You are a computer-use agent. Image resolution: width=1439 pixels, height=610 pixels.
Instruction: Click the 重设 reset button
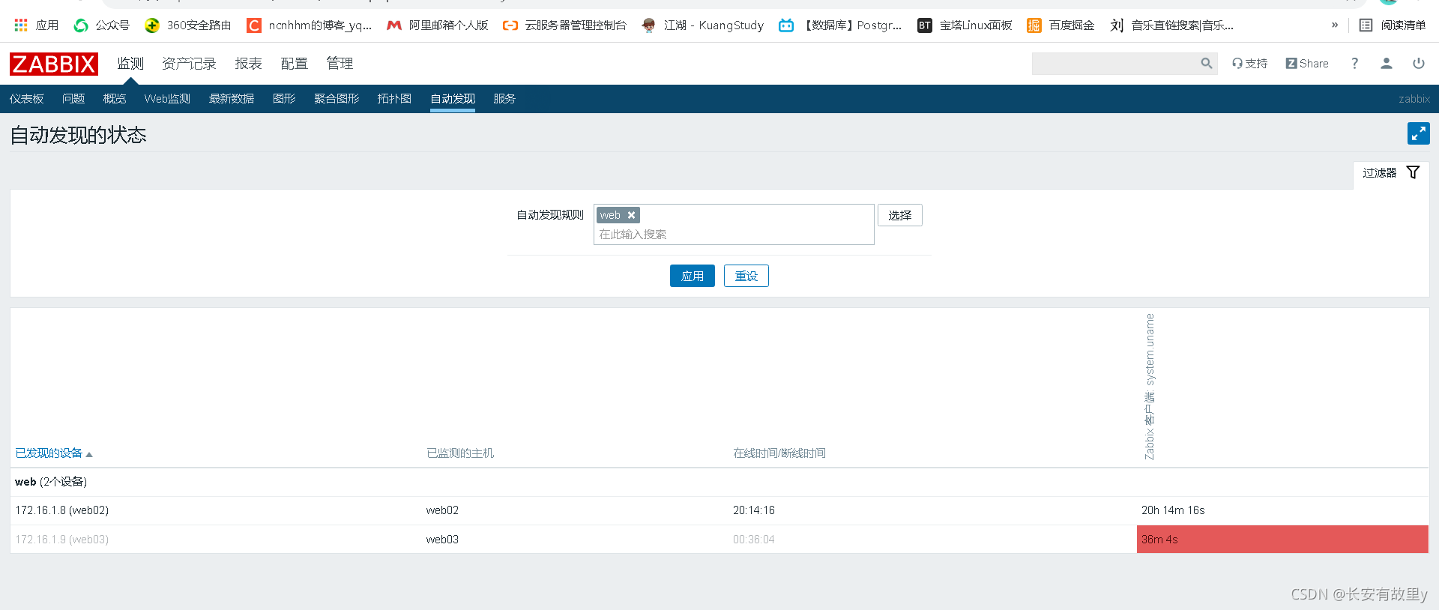[746, 276]
